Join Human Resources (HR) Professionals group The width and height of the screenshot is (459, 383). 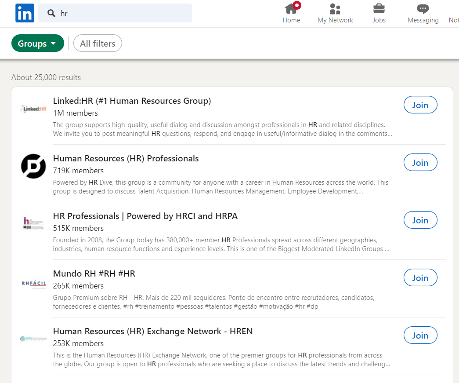click(420, 163)
